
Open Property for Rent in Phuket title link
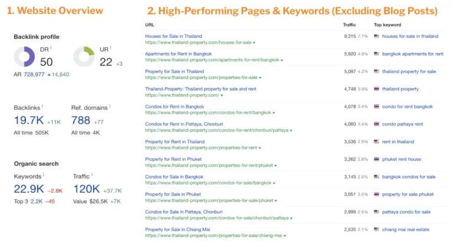click(x=173, y=159)
